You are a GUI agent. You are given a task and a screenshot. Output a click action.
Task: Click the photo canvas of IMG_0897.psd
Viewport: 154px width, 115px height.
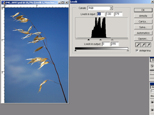[x=36, y=55]
